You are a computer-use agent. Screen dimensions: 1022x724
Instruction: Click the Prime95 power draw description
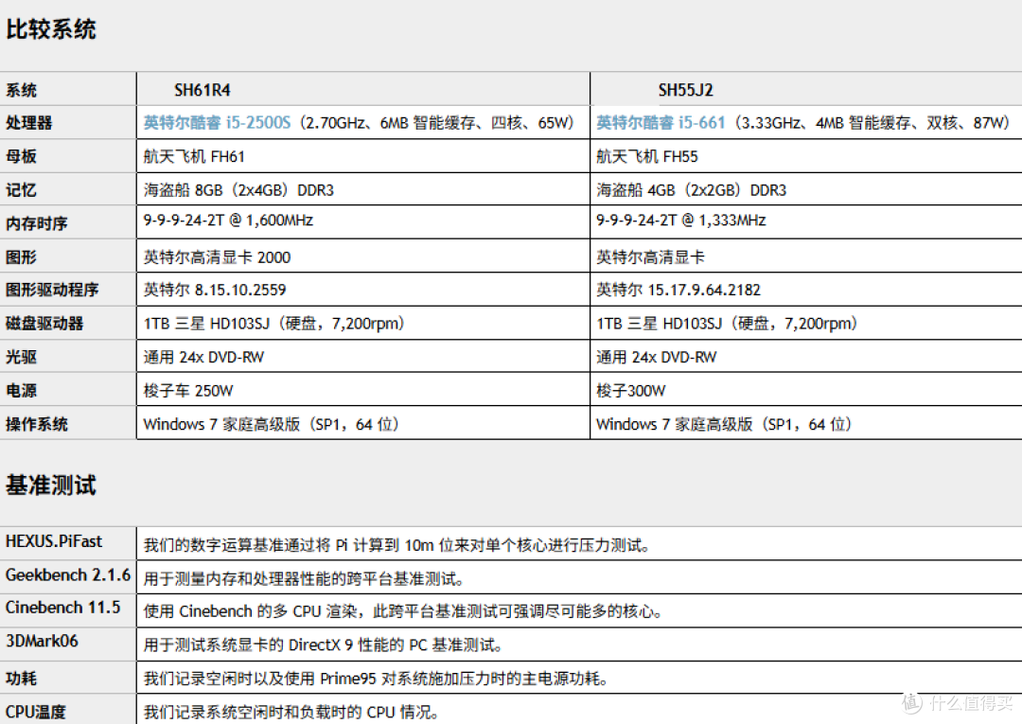(x=377, y=679)
